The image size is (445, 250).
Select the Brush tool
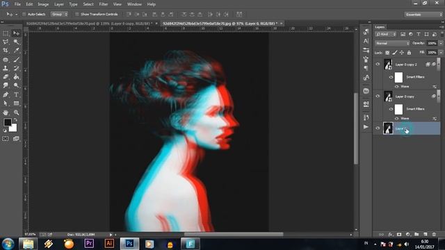click(16, 60)
